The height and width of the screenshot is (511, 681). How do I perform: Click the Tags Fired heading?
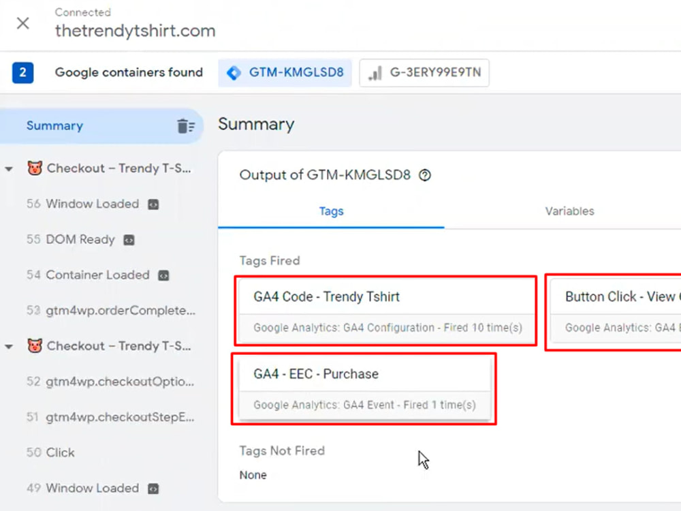click(270, 261)
